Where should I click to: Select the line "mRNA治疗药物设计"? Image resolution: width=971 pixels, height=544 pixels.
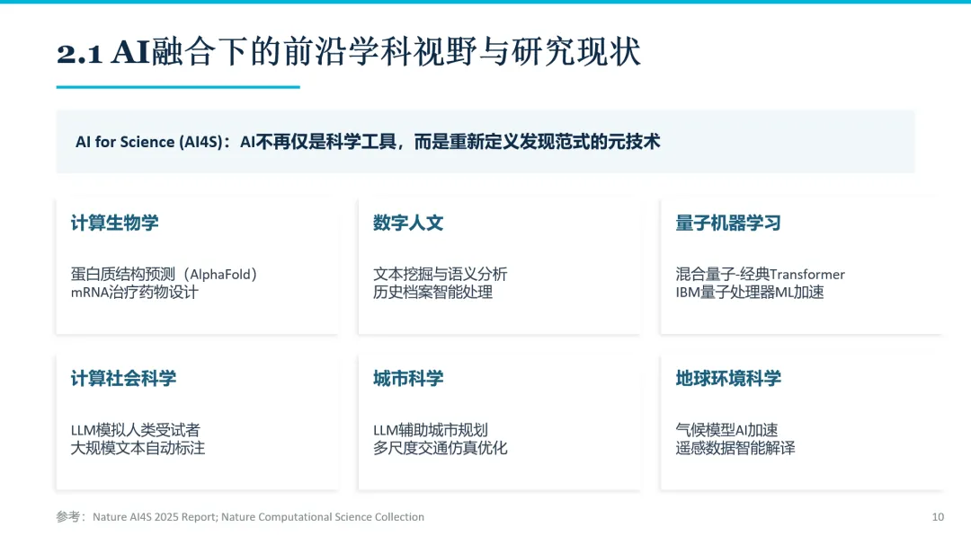point(134,293)
